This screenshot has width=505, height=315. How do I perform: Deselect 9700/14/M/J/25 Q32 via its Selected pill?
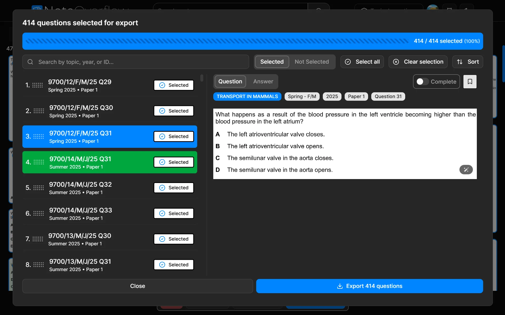(174, 187)
